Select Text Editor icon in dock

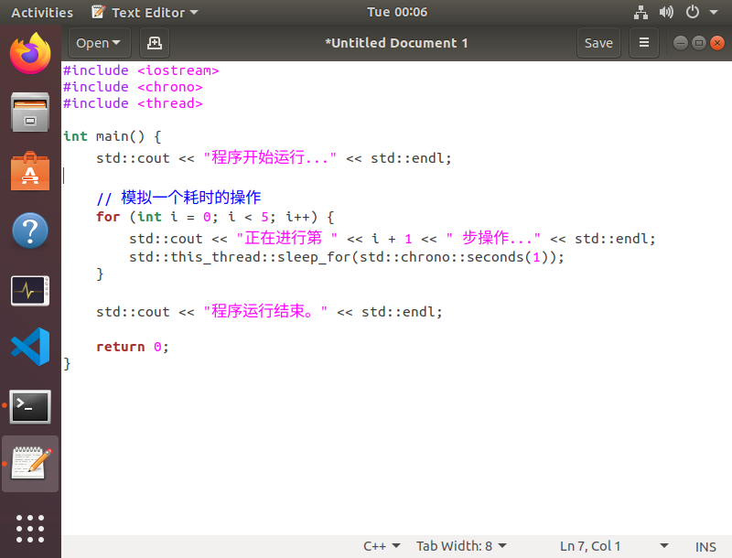30,464
